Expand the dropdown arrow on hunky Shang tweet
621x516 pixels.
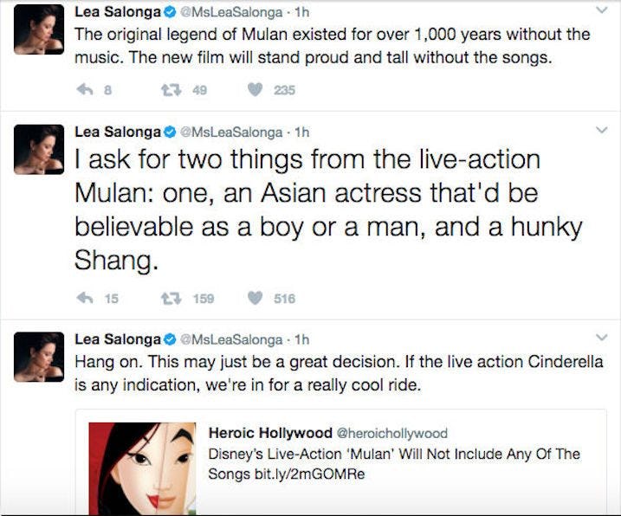click(x=602, y=130)
